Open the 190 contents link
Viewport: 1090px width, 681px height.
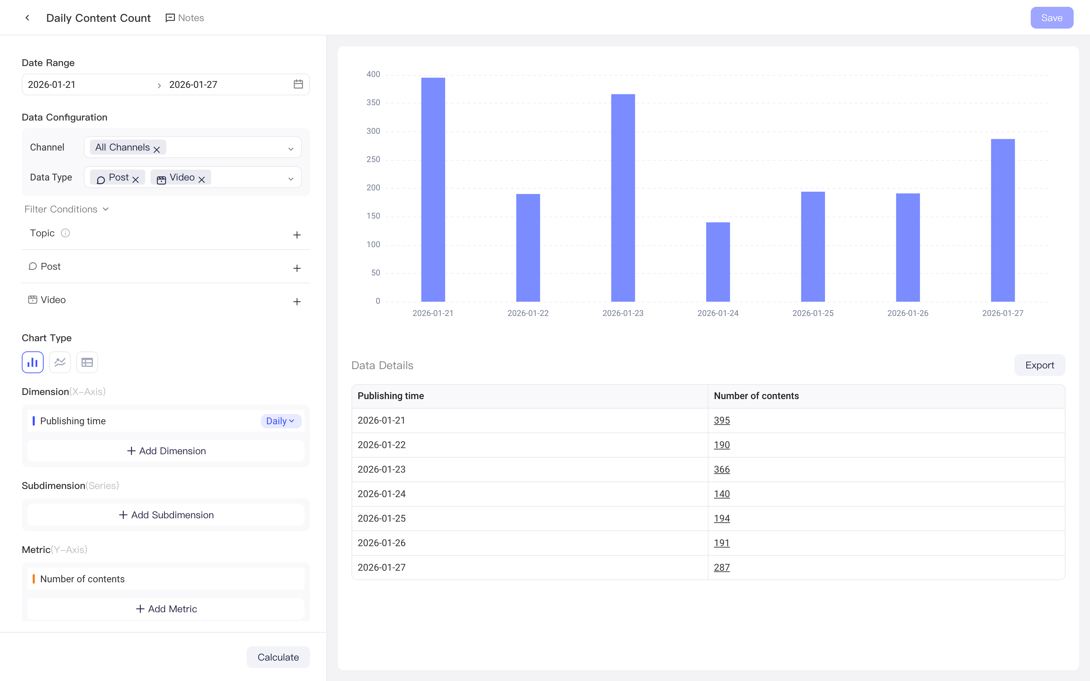point(721,445)
